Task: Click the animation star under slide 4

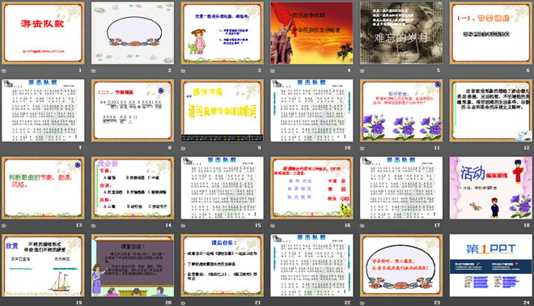Action: pos(273,71)
